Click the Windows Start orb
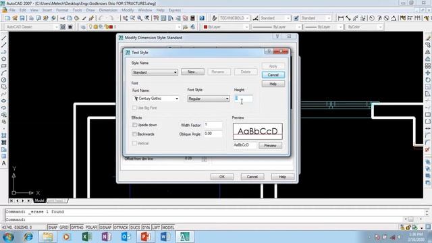Image resolution: width=432 pixels, height=243 pixels. [x=8, y=237]
